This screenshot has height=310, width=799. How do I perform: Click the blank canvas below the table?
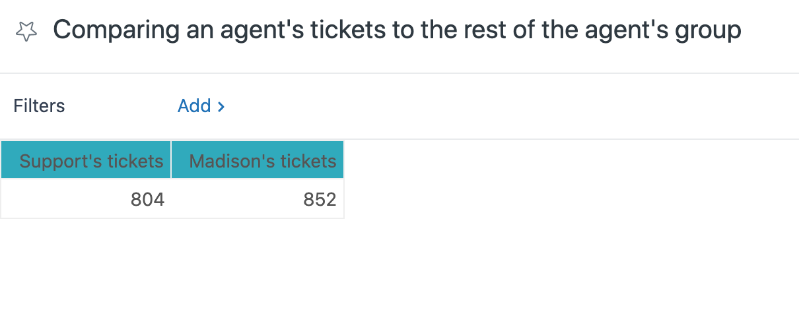point(264,270)
